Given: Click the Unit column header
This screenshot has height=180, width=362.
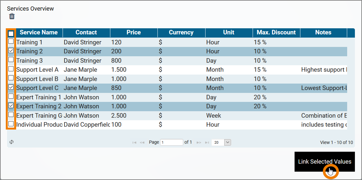Looking at the screenshot, I should coord(229,32).
